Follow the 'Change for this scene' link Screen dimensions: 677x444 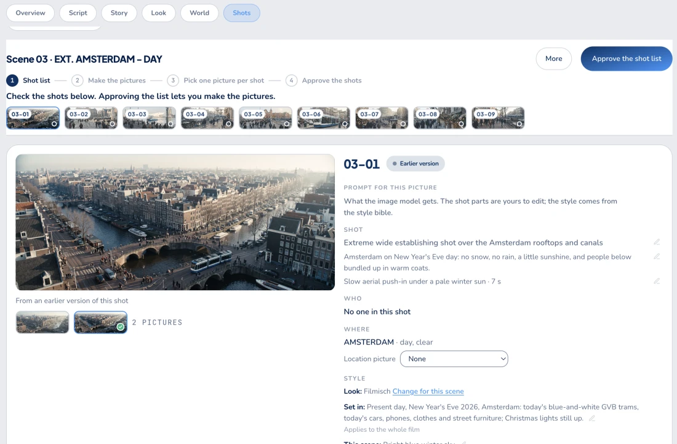point(428,391)
